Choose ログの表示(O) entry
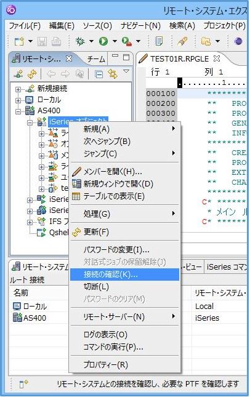Viewport: 250px width, 397px height. (x=124, y=335)
